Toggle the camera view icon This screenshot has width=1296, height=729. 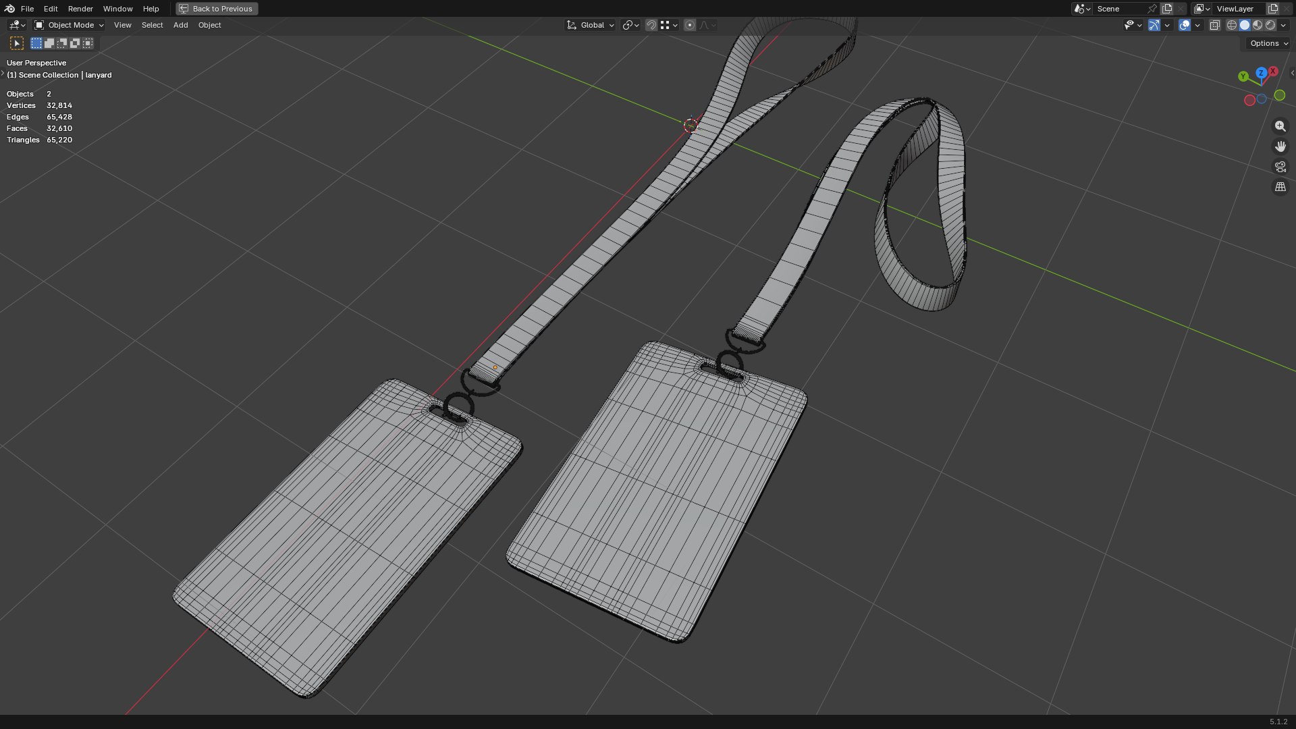pos(1280,167)
